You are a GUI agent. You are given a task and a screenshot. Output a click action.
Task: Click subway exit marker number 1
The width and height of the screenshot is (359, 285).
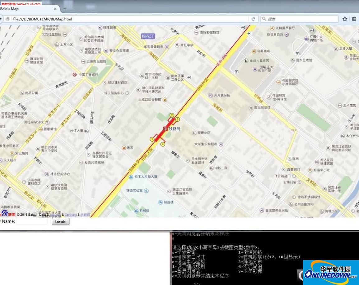click(x=152, y=139)
